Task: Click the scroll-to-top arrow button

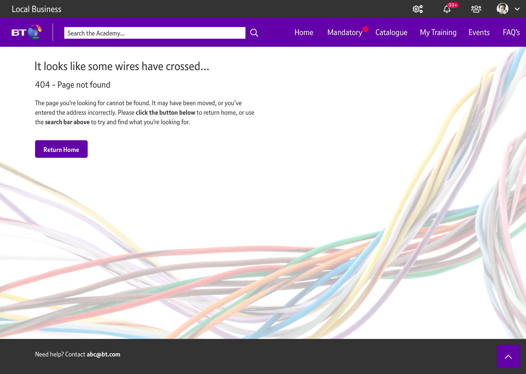Action: click(x=508, y=356)
